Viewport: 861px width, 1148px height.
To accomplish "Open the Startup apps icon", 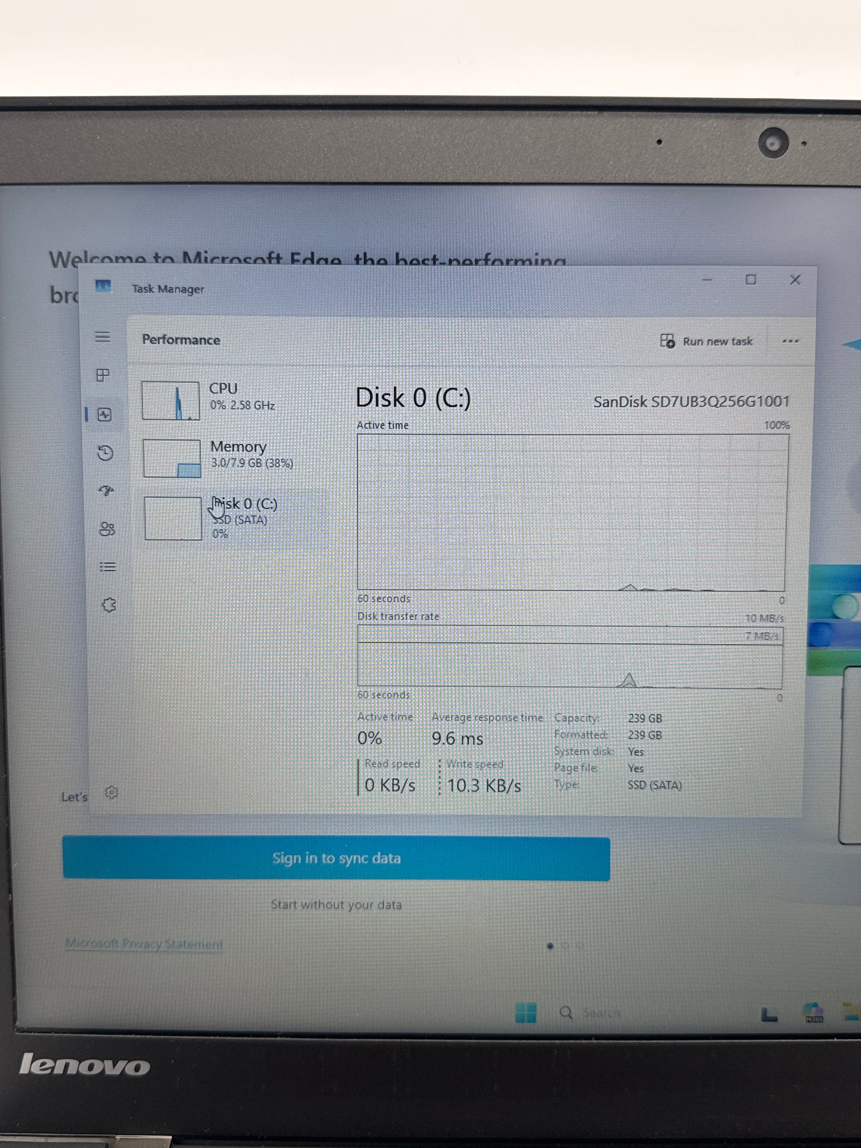I will click(106, 491).
